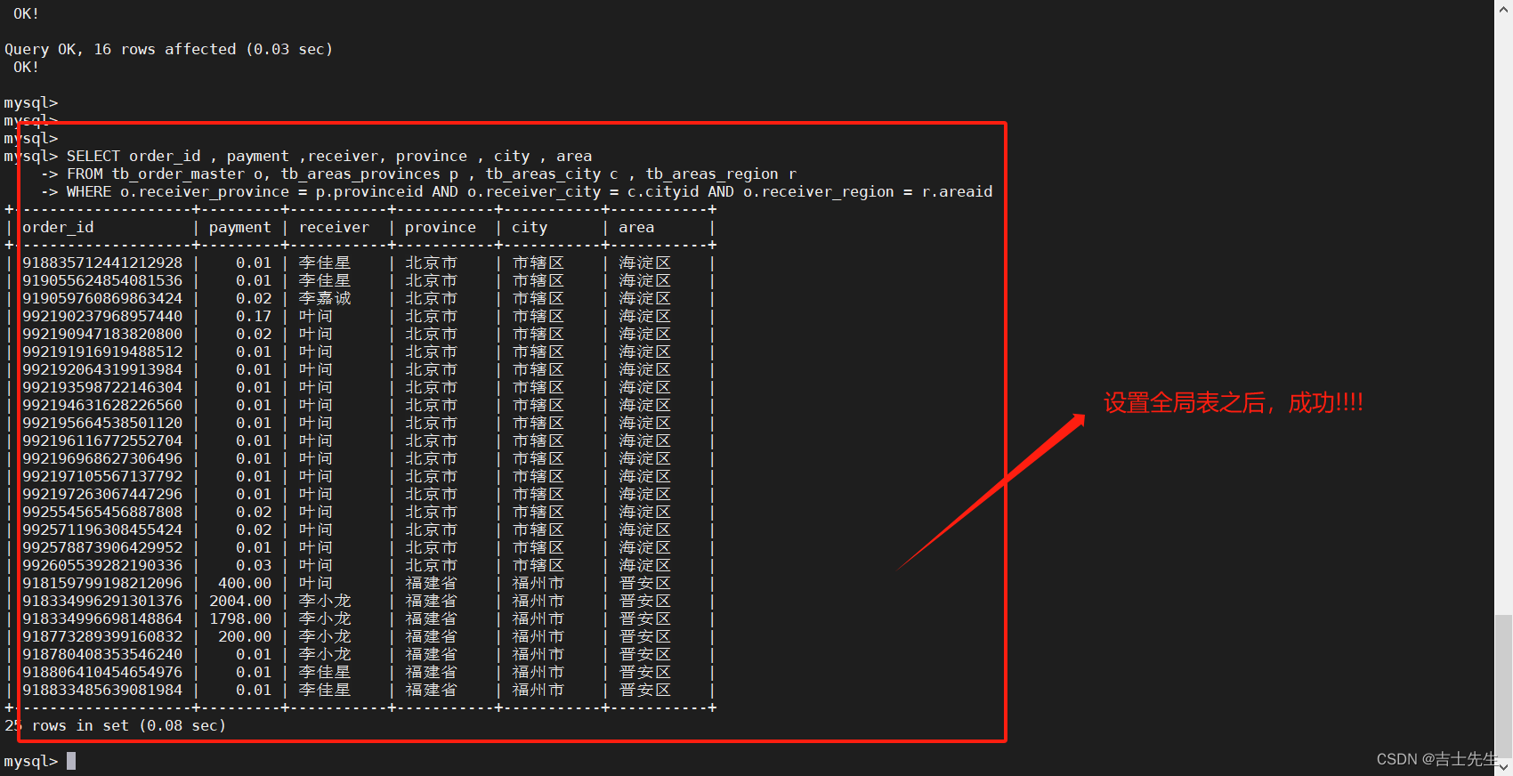Click order id 918159799198212096
This screenshot has width=1513, height=776.
pyautogui.click(x=102, y=583)
